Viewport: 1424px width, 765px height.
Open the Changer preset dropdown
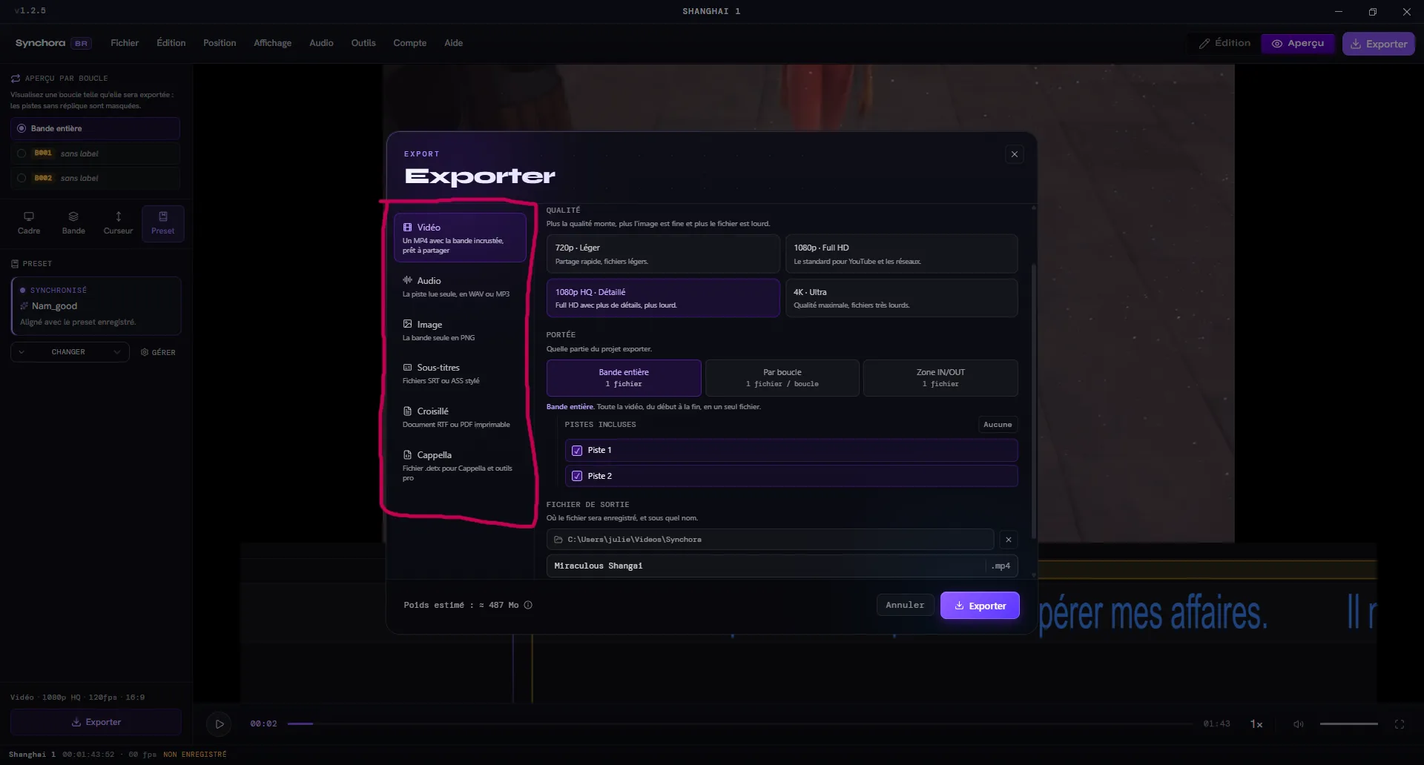coord(70,352)
